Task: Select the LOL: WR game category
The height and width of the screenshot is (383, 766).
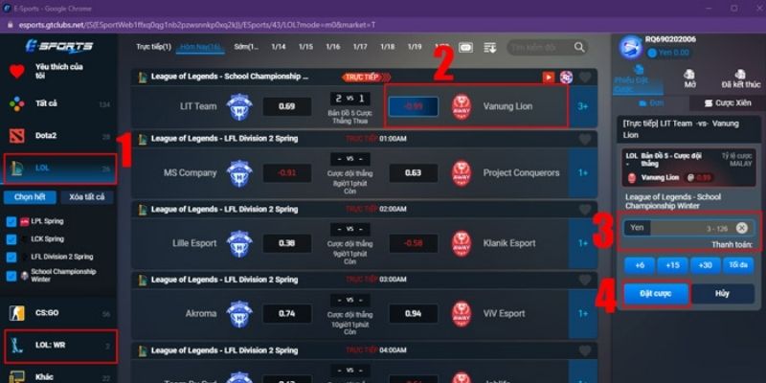Action: pyautogui.click(x=60, y=347)
